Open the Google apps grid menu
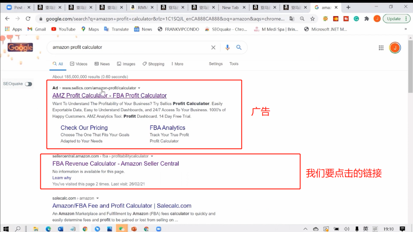Screen dimensions: 413x232 pyautogui.click(x=381, y=47)
